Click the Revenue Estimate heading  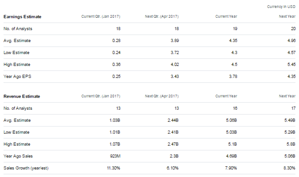22,96
